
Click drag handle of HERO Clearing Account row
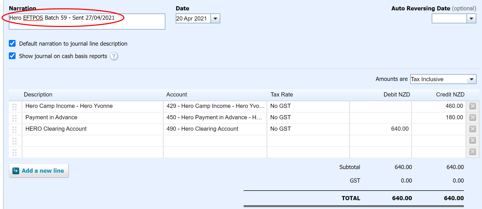point(15,129)
